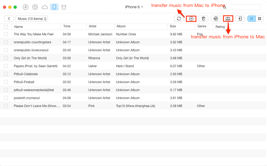Open the iCloud content icon

[45, 7]
